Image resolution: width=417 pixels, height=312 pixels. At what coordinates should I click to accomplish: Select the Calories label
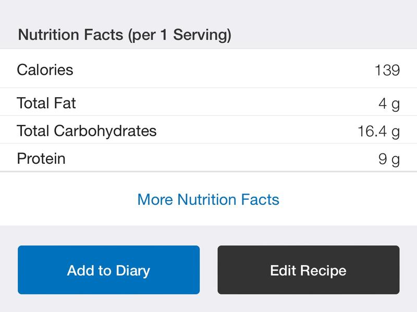45,70
